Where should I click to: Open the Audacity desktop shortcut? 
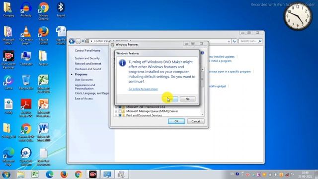point(26,9)
